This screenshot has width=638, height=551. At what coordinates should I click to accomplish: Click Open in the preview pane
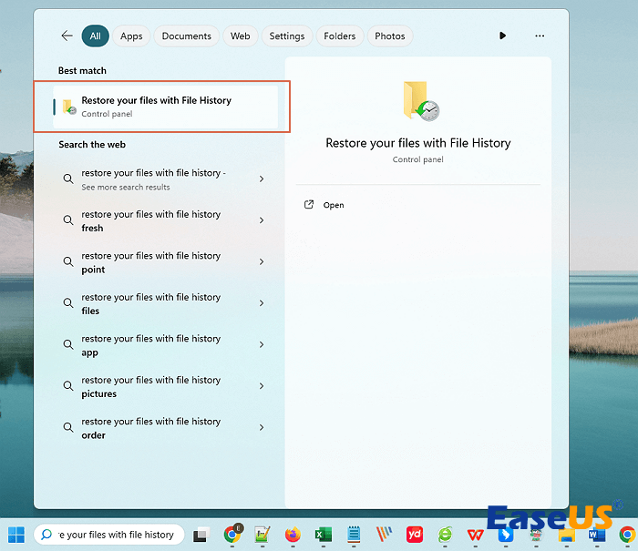pos(334,205)
